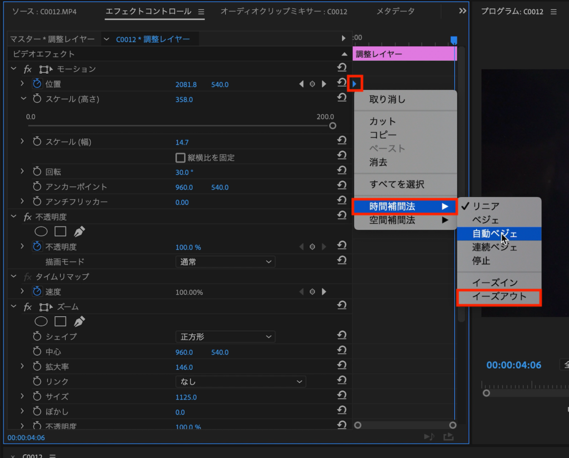Enable 縦横比を固定 checkbox
This screenshot has height=458, width=569.
181,158
